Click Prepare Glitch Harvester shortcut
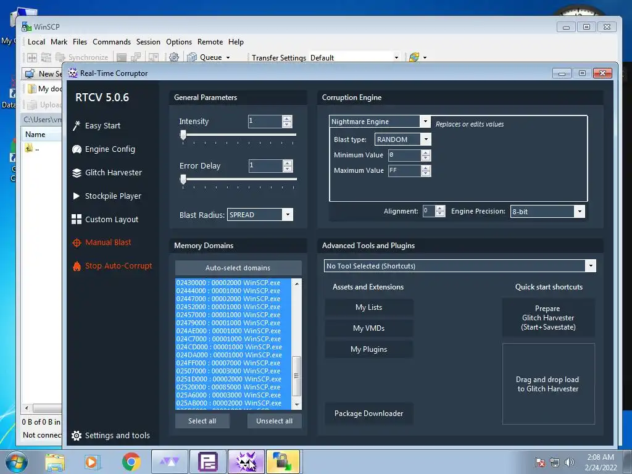 coord(548,318)
